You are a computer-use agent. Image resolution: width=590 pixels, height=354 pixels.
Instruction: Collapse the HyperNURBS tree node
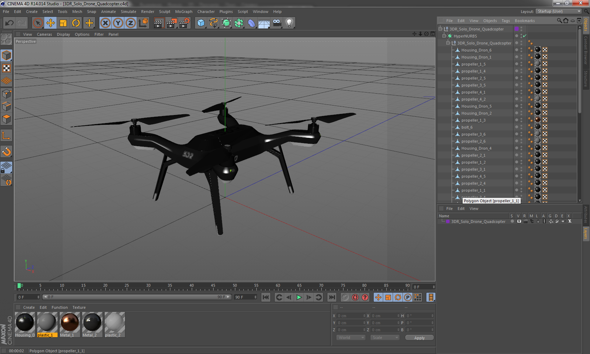coord(444,36)
